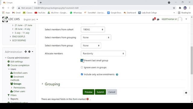The height and width of the screenshot is (109, 193).
Task: Open 21 June - 27 June section
Action: point(24,25)
